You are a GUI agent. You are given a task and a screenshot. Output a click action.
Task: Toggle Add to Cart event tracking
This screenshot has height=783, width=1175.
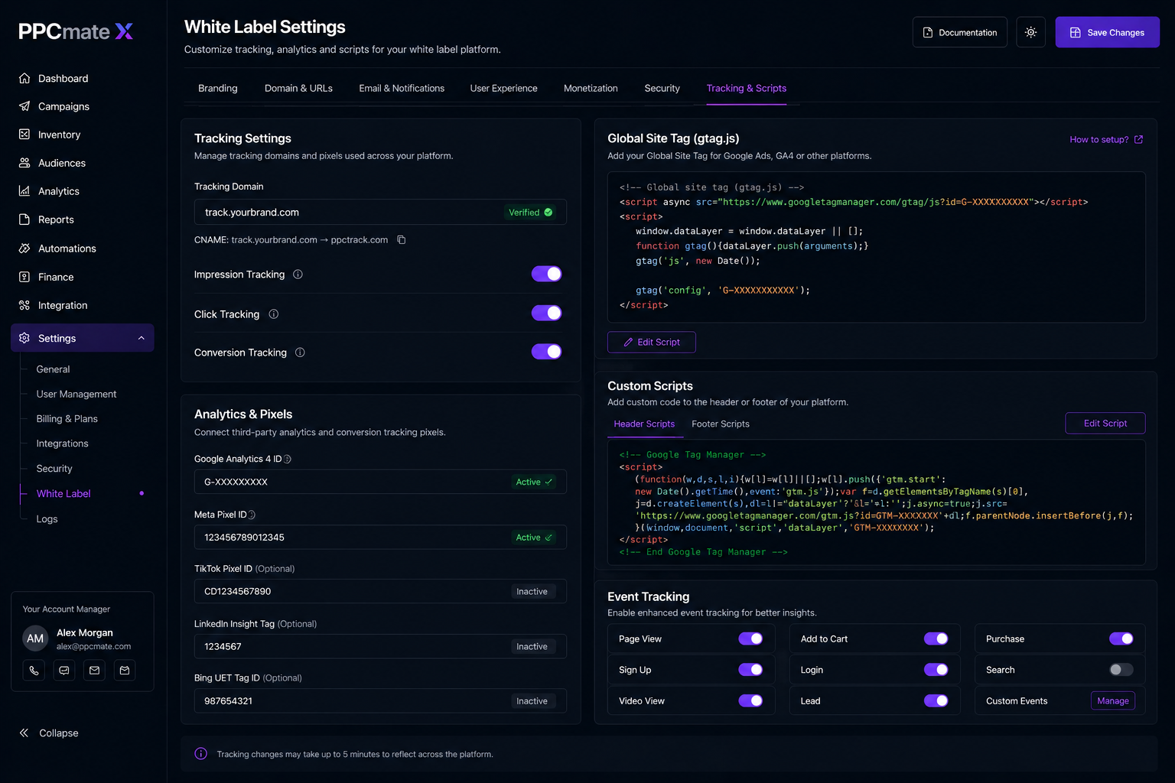[x=936, y=638]
